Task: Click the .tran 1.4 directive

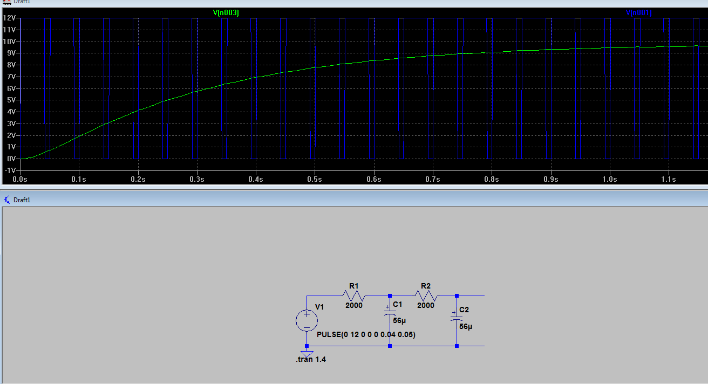Action: coord(311,359)
